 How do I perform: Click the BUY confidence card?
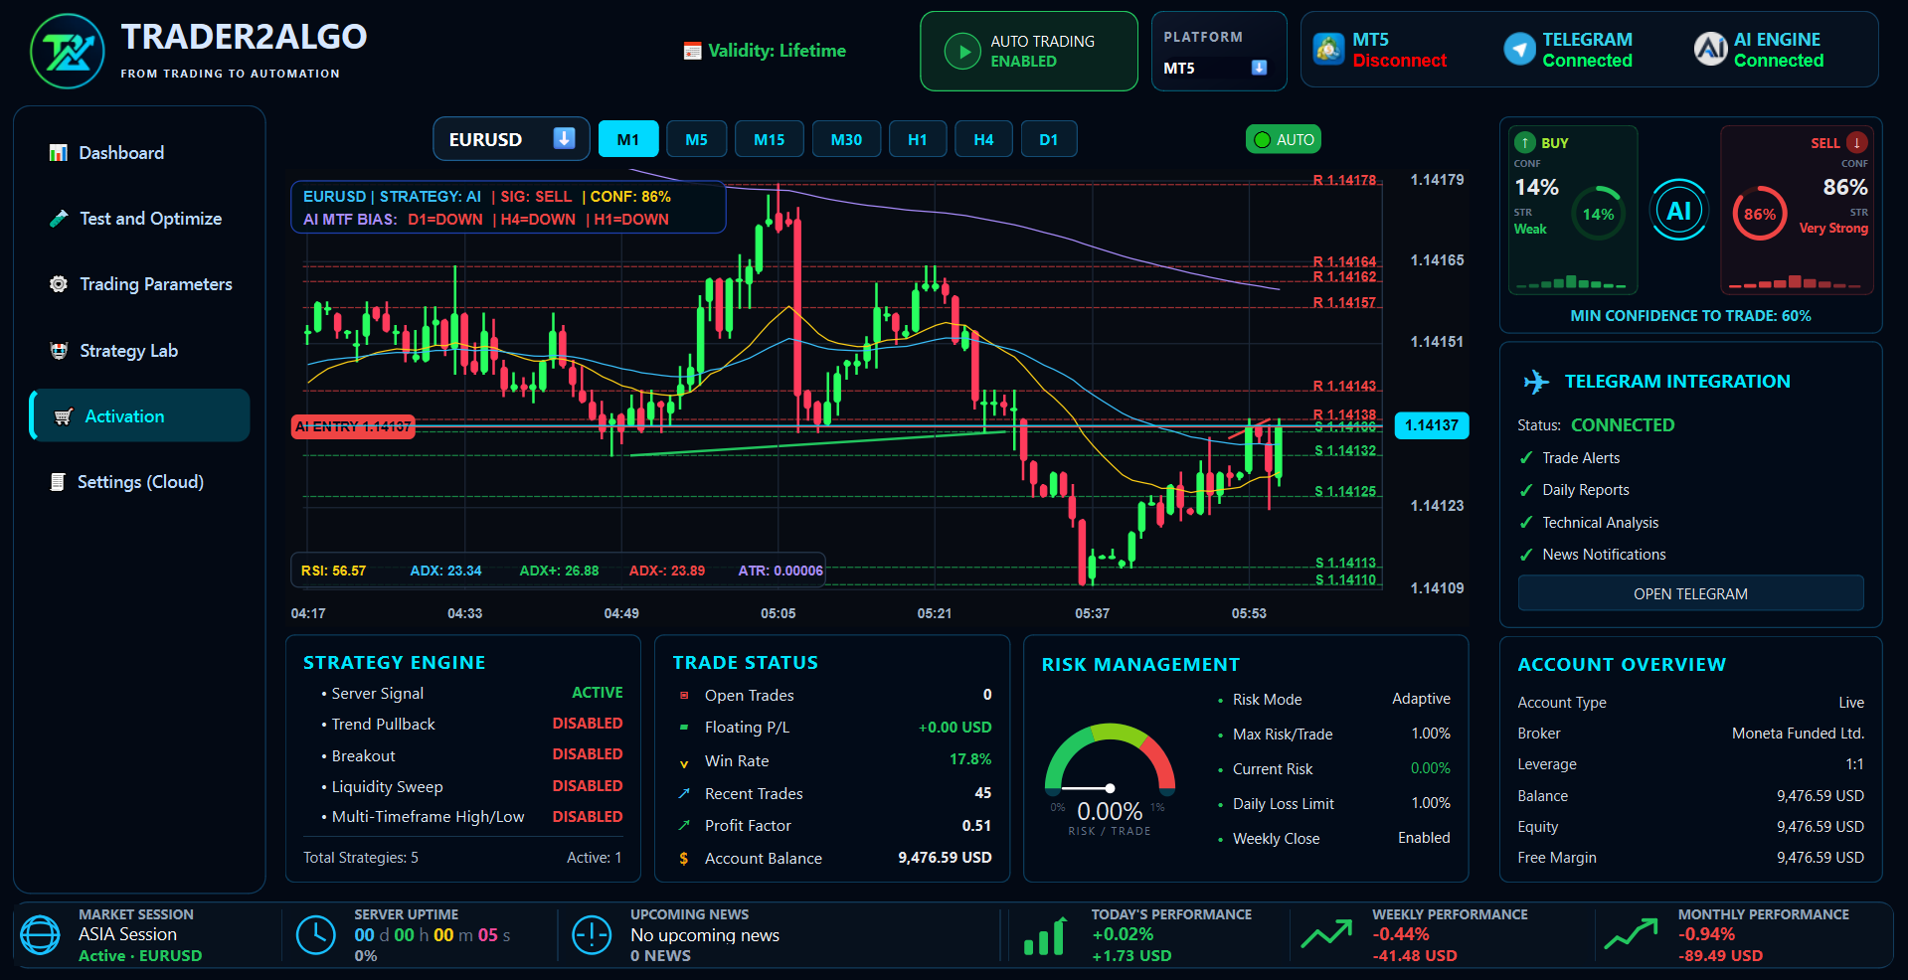coord(1573,210)
